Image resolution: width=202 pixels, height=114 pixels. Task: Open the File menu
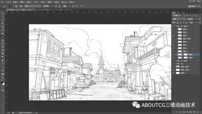(9, 2)
